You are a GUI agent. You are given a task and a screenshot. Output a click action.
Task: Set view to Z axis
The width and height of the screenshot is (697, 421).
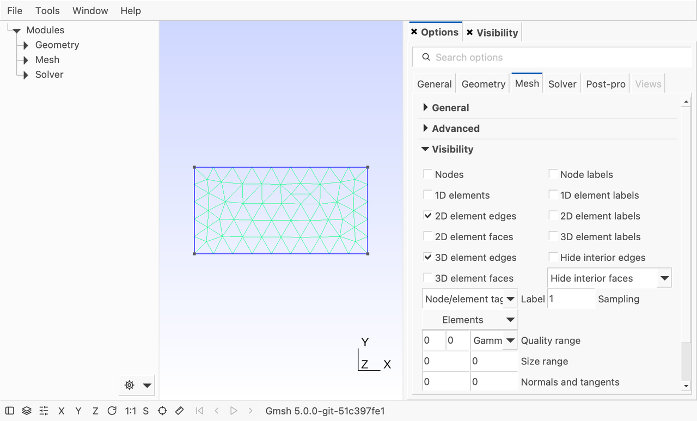[x=95, y=411]
